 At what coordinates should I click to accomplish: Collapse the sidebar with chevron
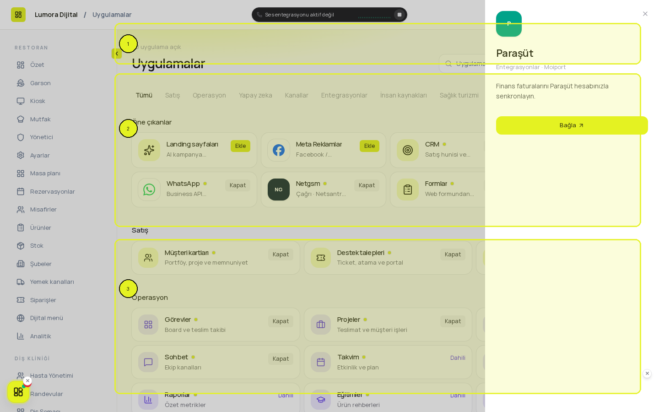click(x=117, y=54)
